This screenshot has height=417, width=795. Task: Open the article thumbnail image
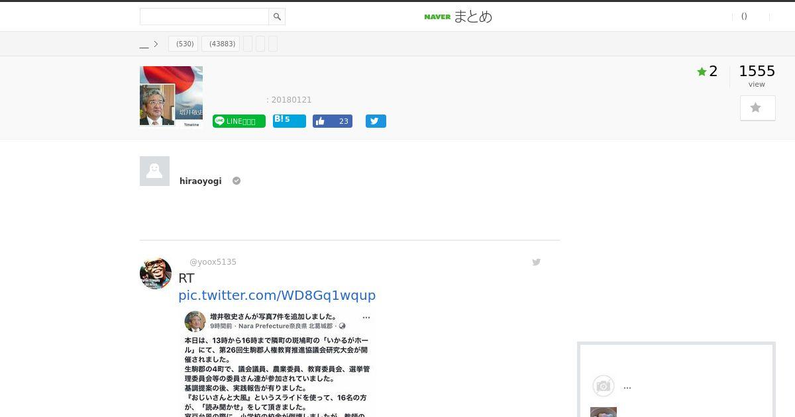pos(171,97)
